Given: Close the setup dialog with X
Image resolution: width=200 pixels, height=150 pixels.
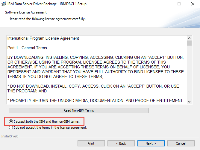Looking at the screenshot, I should (x=193, y=4).
